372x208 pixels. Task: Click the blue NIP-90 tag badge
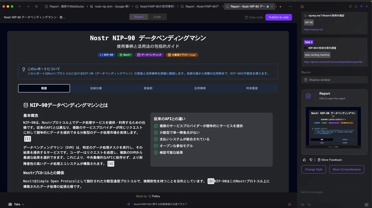click(106, 55)
